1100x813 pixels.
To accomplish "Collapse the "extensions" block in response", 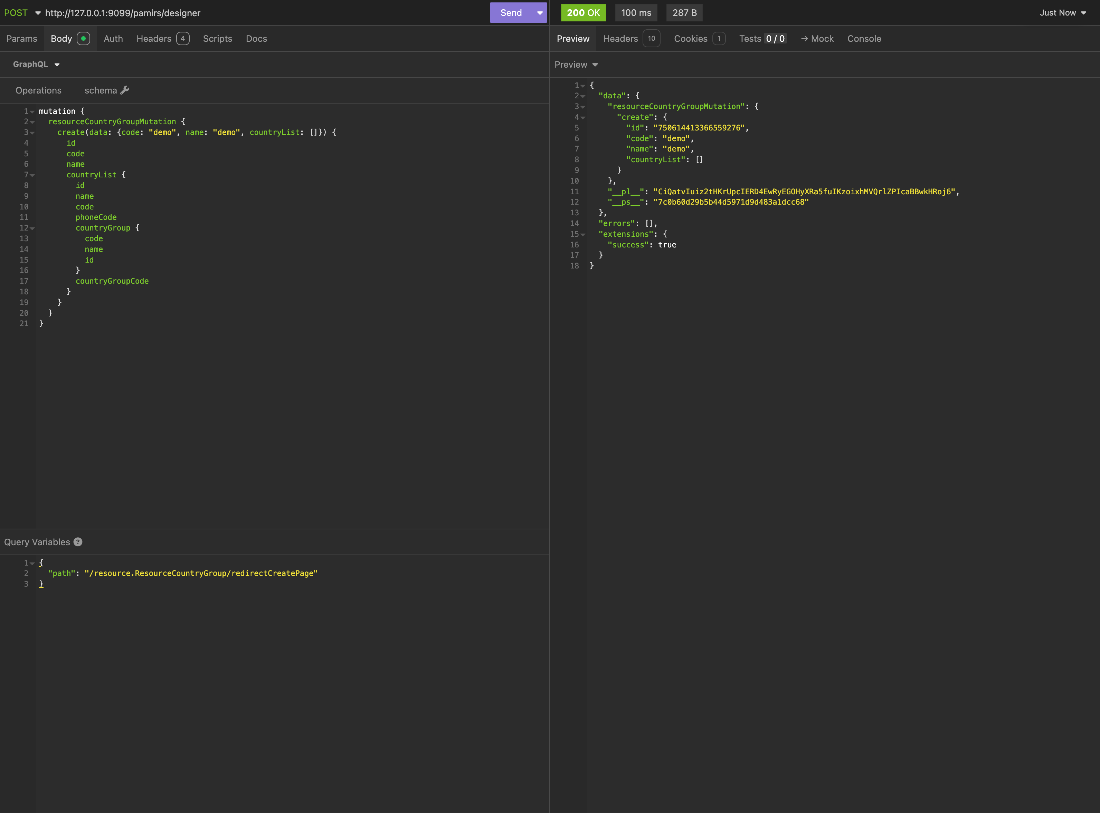I will point(583,235).
